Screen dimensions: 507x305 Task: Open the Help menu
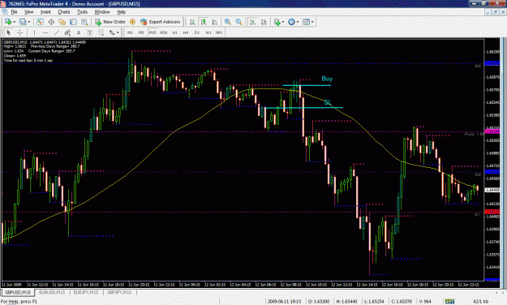121,12
